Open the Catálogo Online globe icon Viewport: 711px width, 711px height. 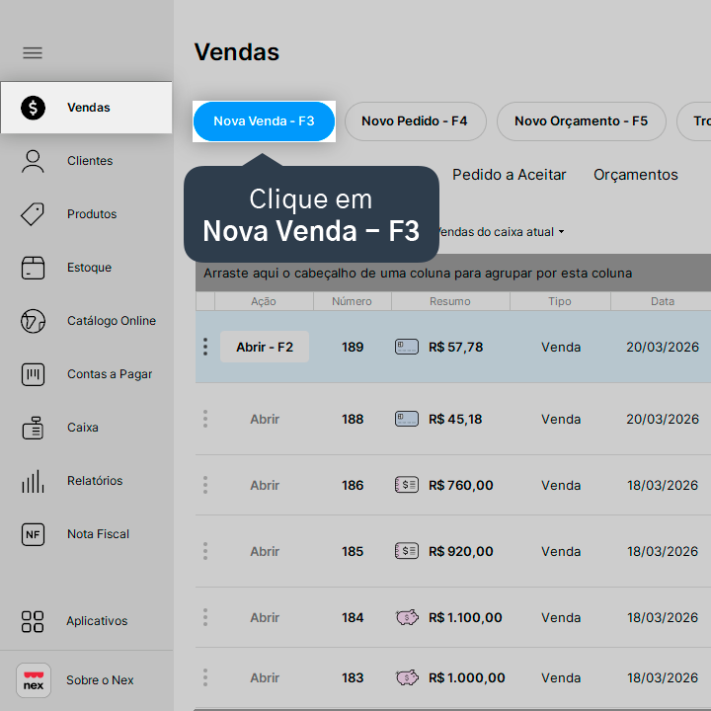(34, 321)
